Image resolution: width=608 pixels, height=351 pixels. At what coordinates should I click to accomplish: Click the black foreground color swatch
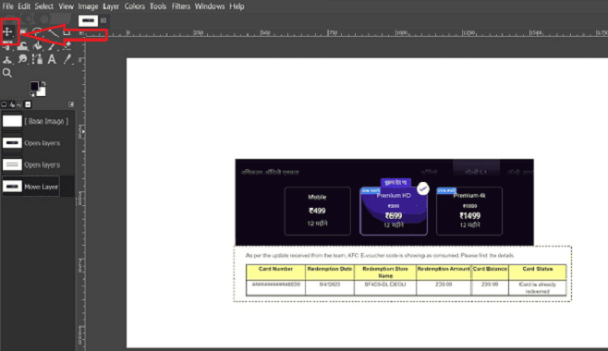click(x=34, y=86)
